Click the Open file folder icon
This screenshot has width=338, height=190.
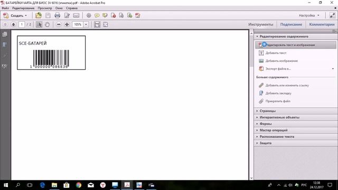[39, 15]
